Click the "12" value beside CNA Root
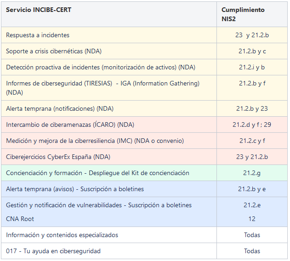The image size is (290, 261). pyautogui.click(x=252, y=219)
